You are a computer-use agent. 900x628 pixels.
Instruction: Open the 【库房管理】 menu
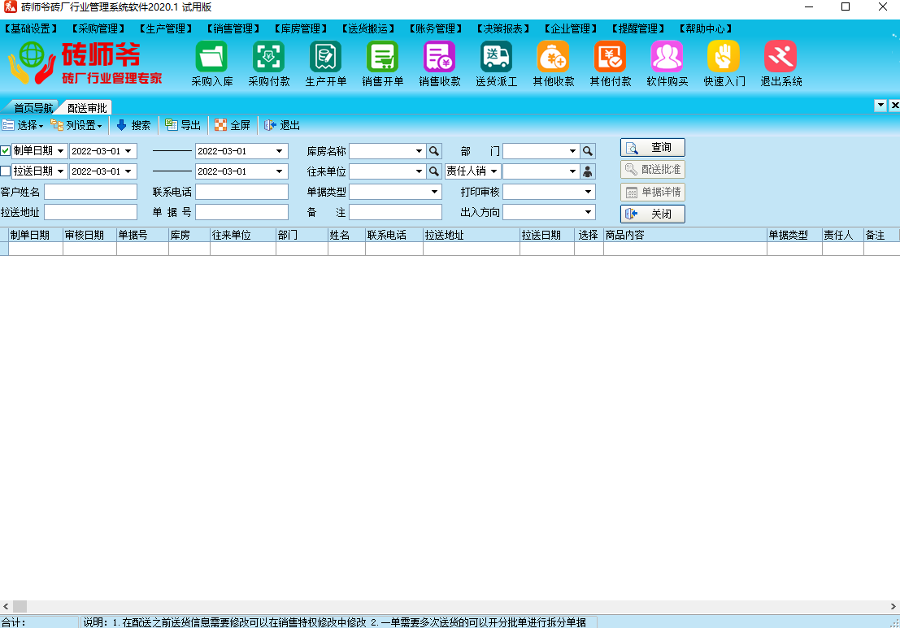click(x=301, y=28)
